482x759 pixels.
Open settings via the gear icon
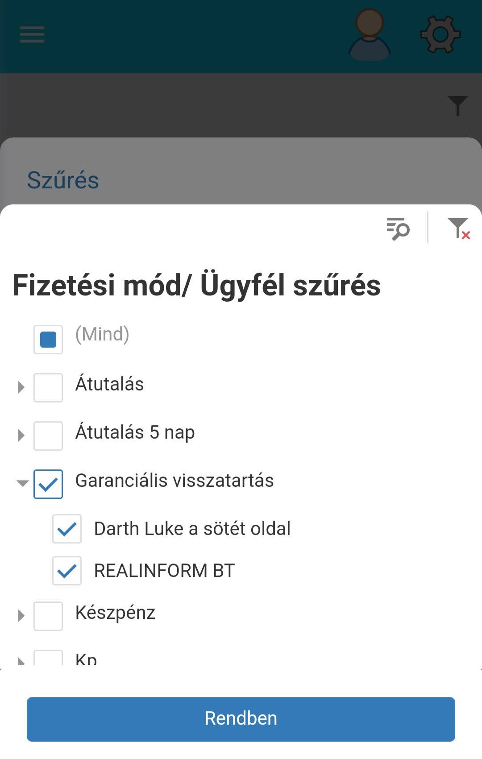pos(440,35)
